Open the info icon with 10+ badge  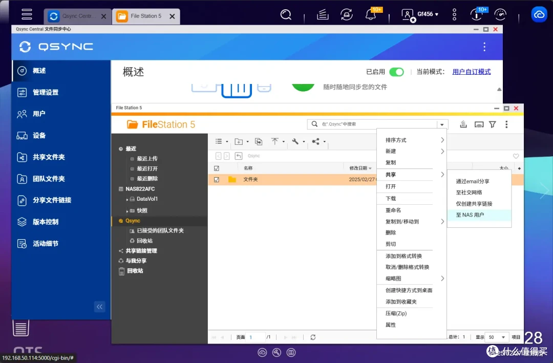pos(477,15)
